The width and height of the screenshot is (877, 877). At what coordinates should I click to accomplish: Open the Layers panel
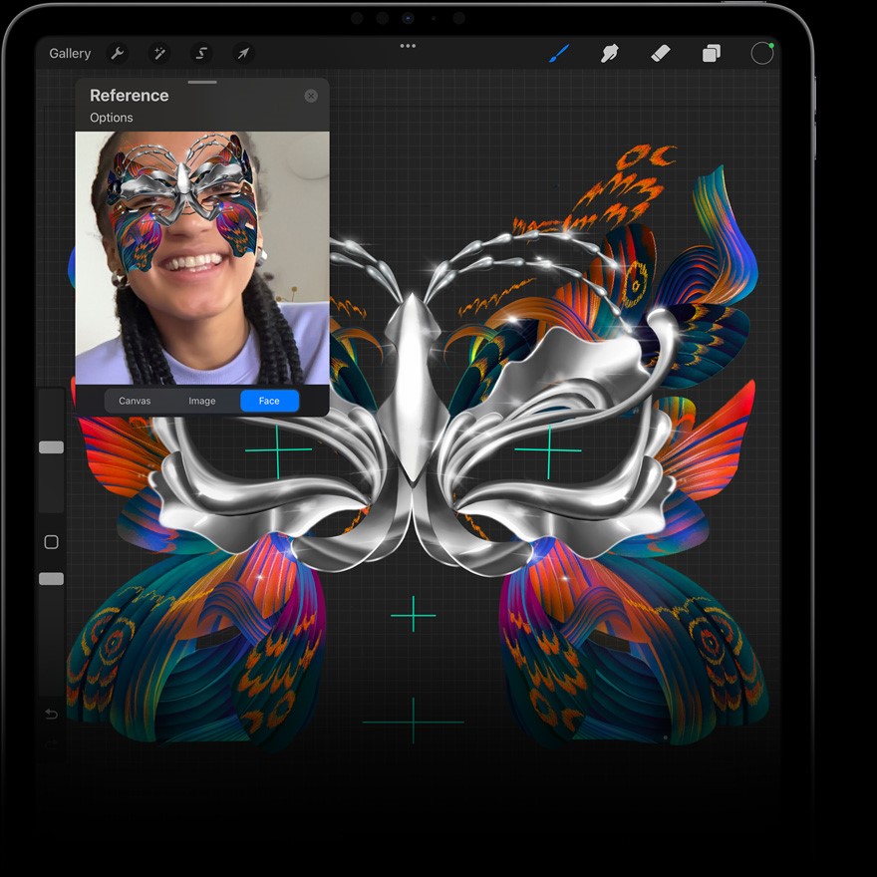click(x=712, y=54)
